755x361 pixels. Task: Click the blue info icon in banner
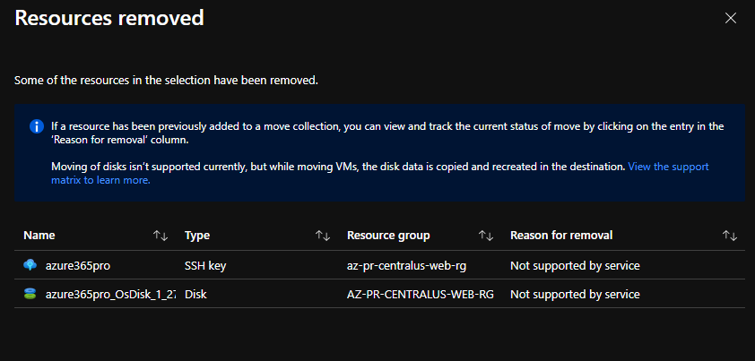point(36,127)
